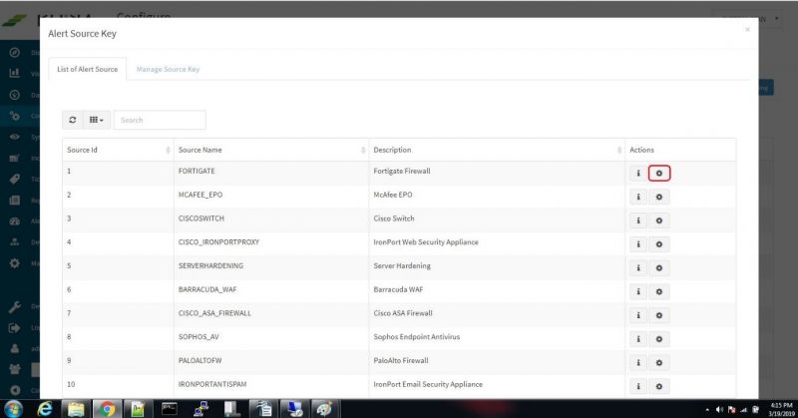Open gear action for CISCO_IRONPORTPROXY
Viewport: 798px width, 418px height.
point(659,244)
